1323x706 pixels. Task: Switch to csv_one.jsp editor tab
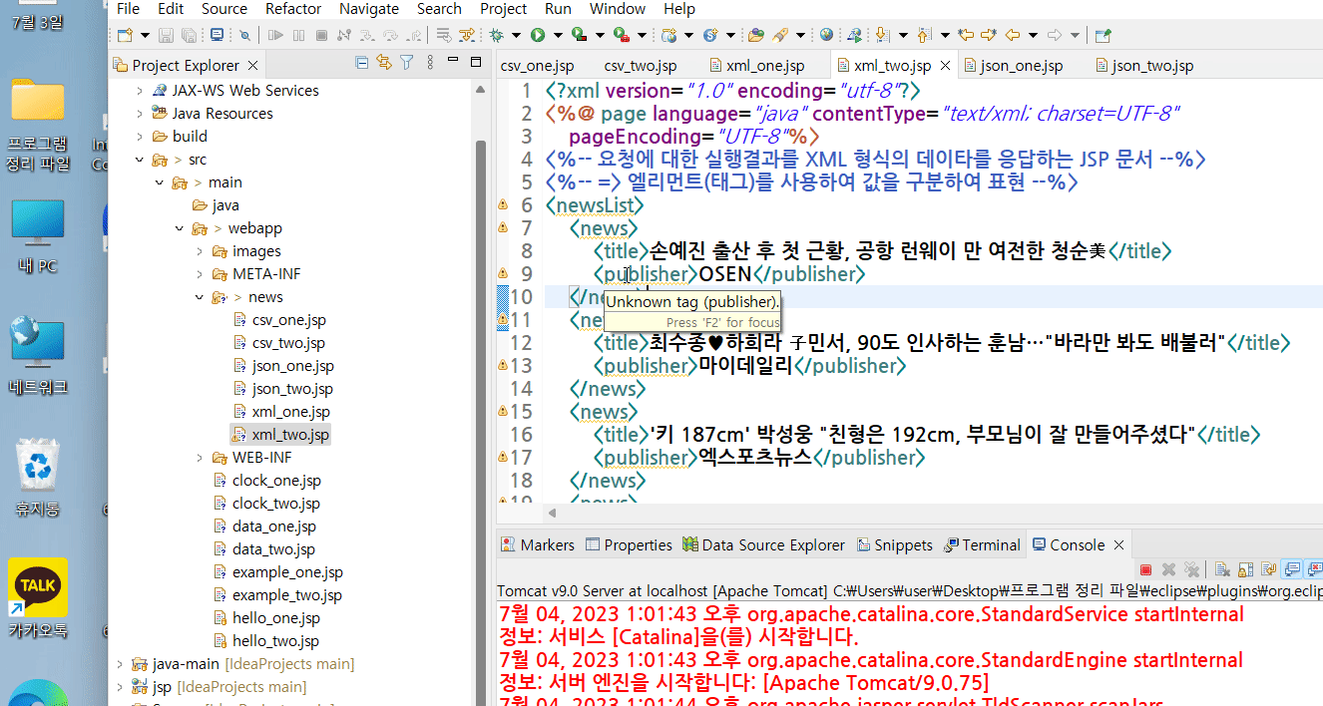coord(538,66)
